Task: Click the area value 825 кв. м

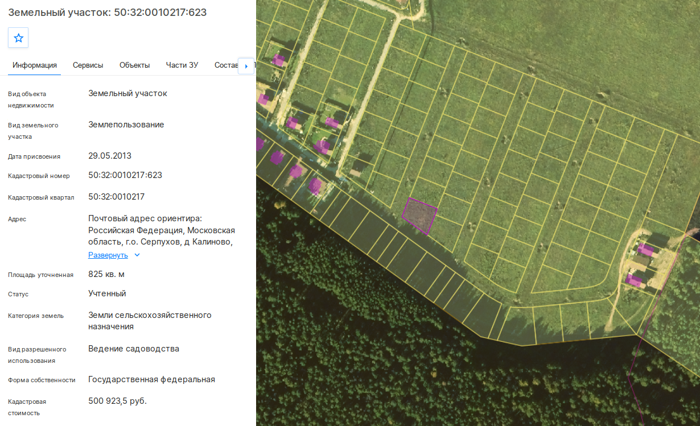Action: tap(106, 274)
